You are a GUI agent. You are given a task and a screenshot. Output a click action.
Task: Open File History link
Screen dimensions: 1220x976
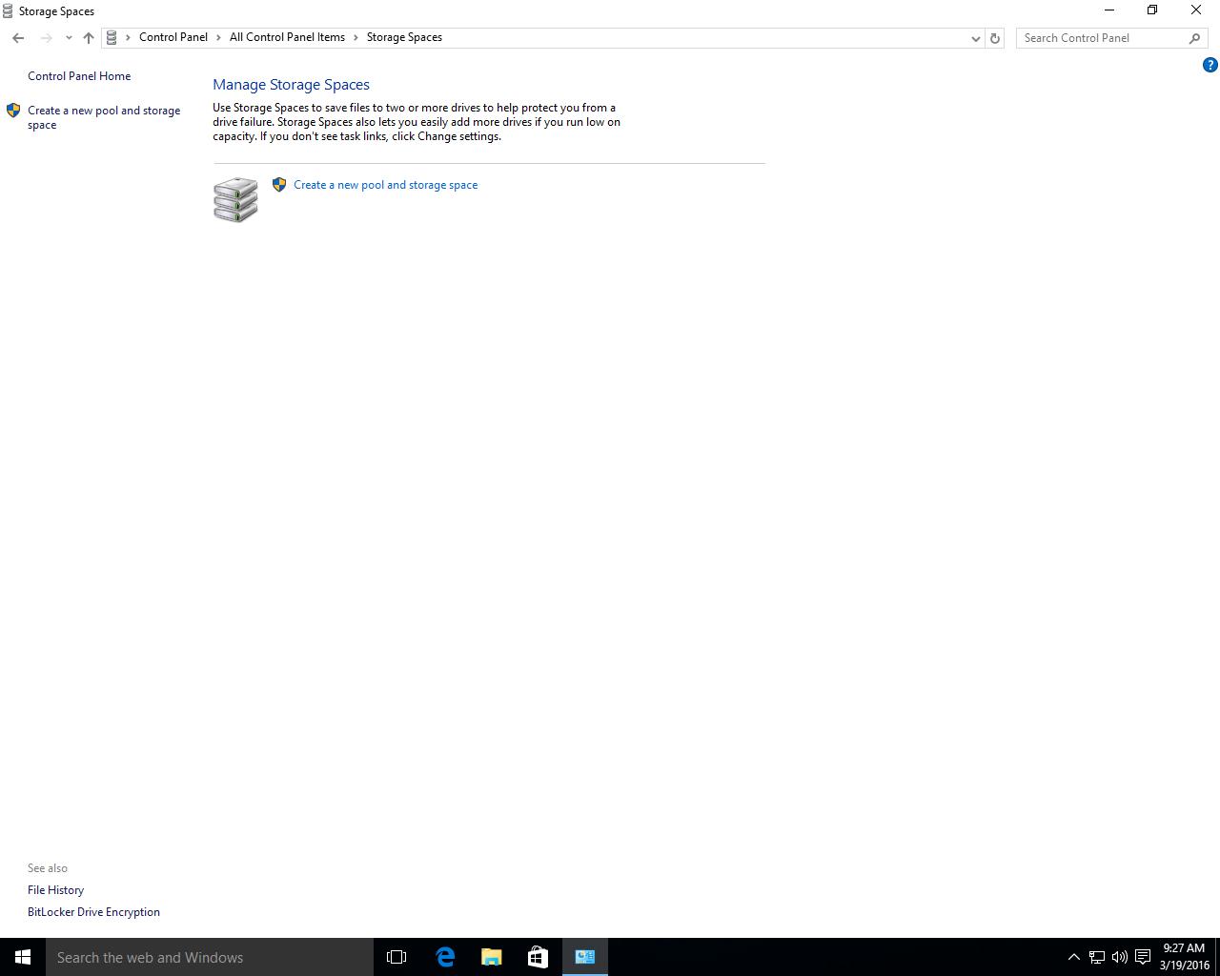[x=55, y=890]
